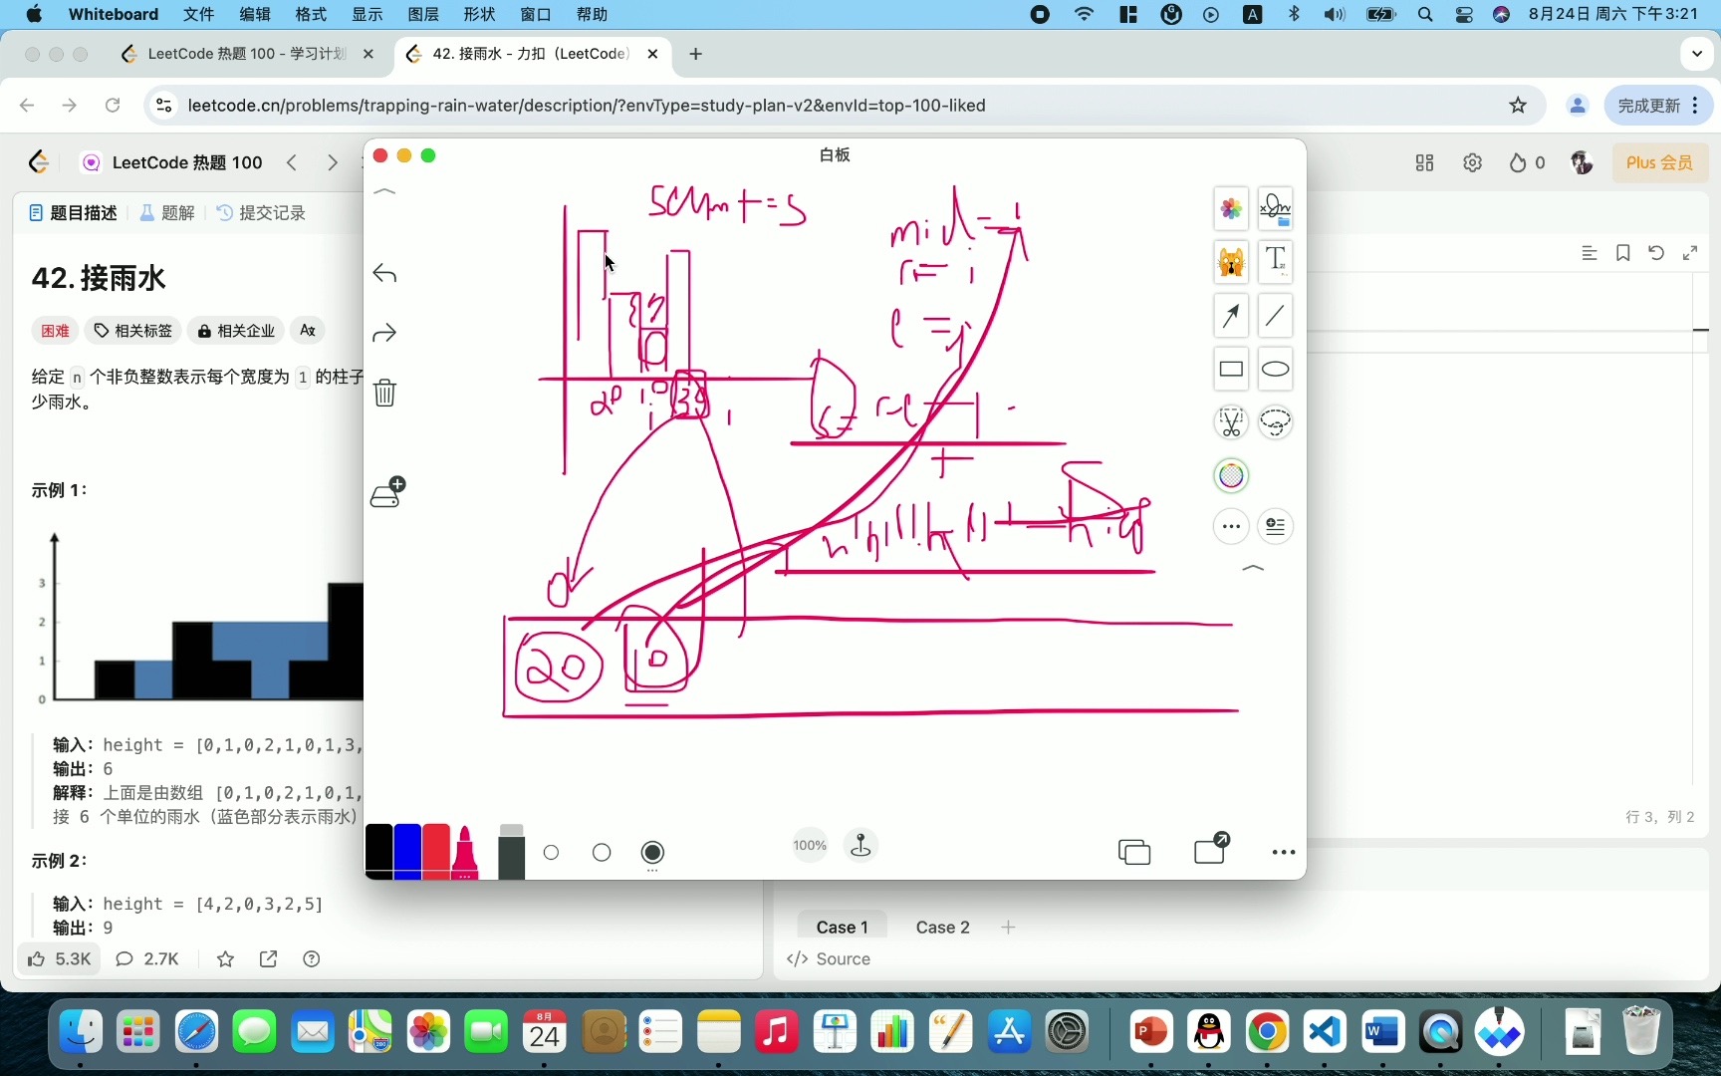Open the color wheel picker
Viewport: 1721px width, 1076px height.
pyautogui.click(x=1231, y=476)
